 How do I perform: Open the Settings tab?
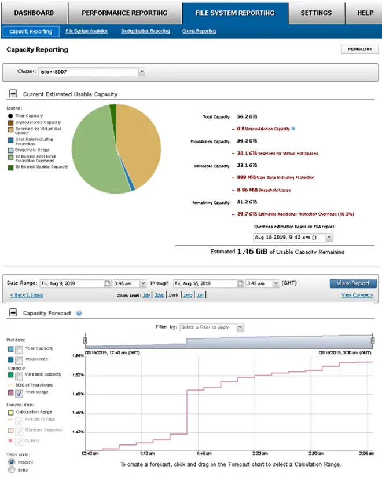pos(316,13)
